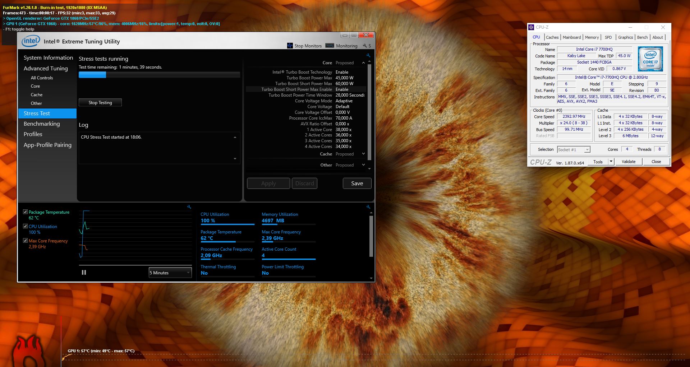Click the Multiplier value in CPU-Z
This screenshot has width=690, height=367.
574,123
